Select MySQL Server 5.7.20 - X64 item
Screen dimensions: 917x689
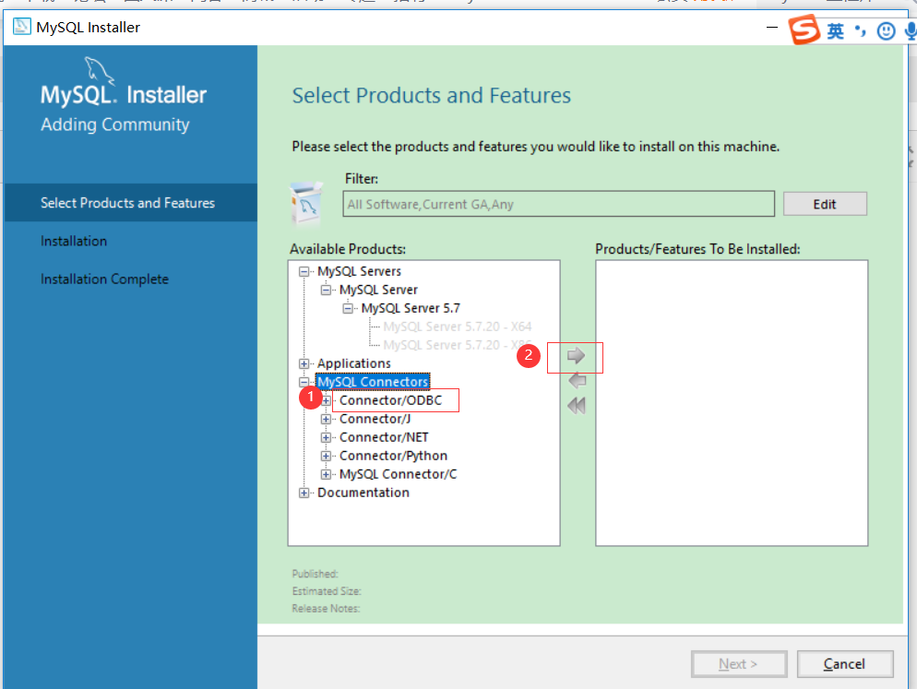click(458, 327)
